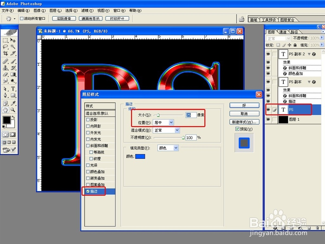Screen dimensions: 325x244
Task: Open the 位置 (Position) dropdown
Action: (172, 122)
